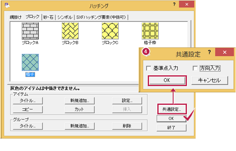Image resolution: width=236 pixels, height=151 pixels.
Task: Open the 共通設定... button
Action: [x=171, y=109]
